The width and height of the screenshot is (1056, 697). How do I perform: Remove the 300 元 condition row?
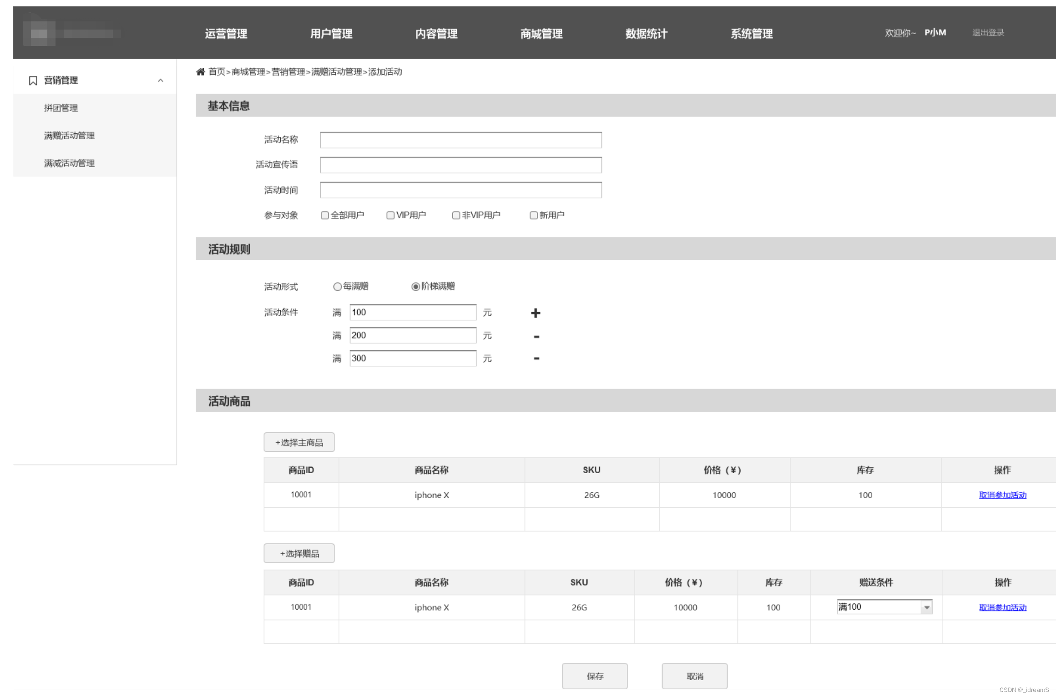coord(536,359)
